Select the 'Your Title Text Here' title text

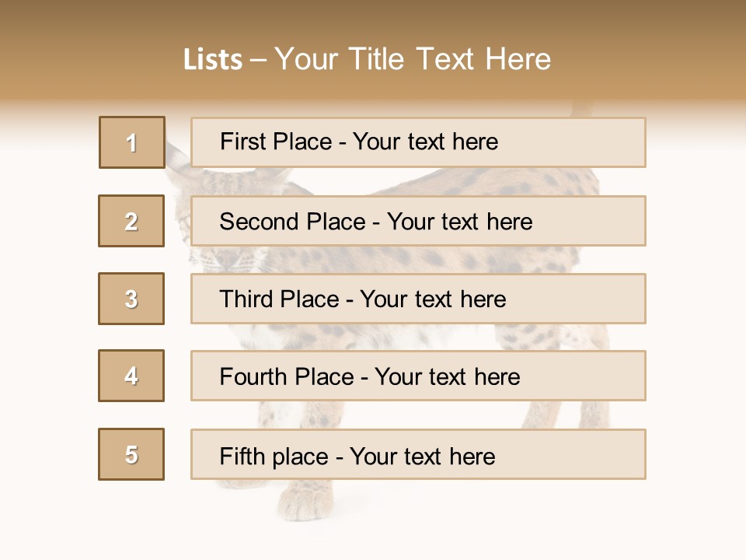pos(413,60)
